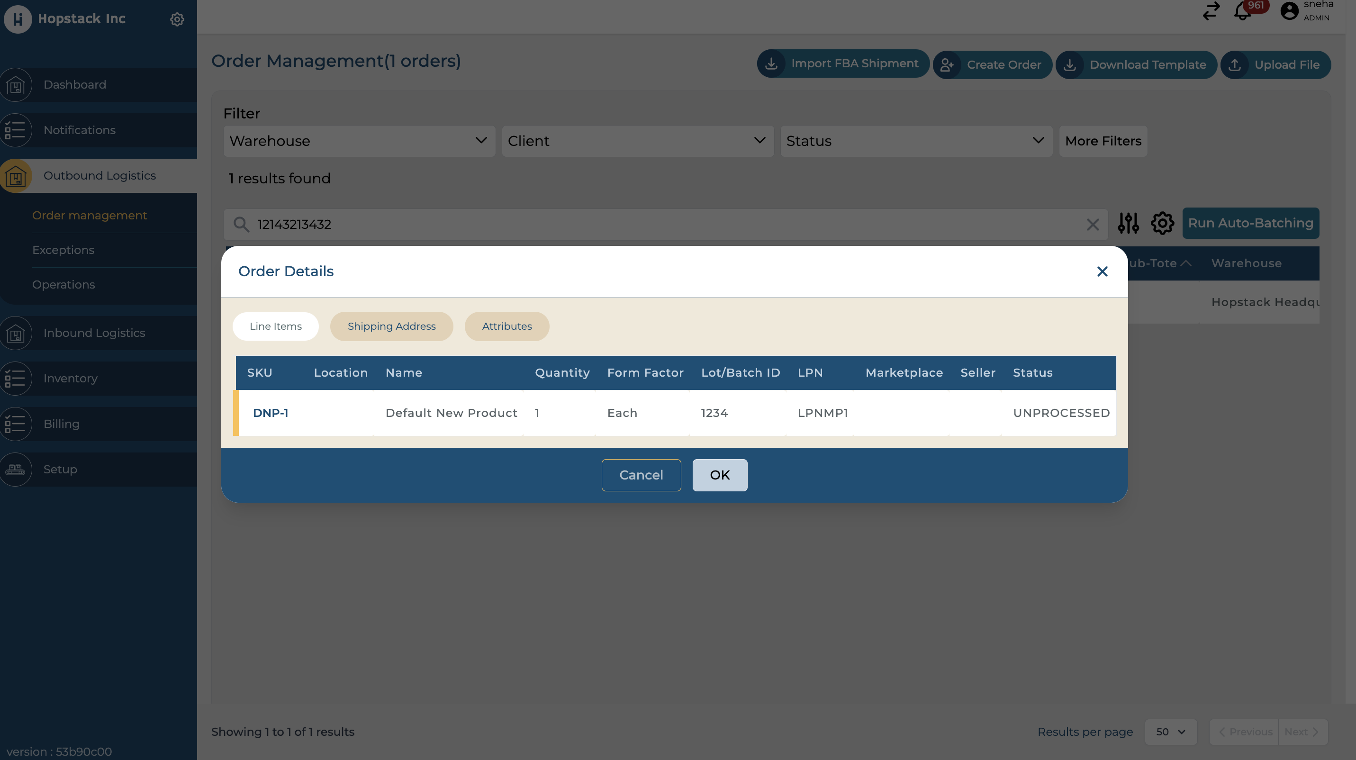Clear the search field with the X icon

point(1094,225)
